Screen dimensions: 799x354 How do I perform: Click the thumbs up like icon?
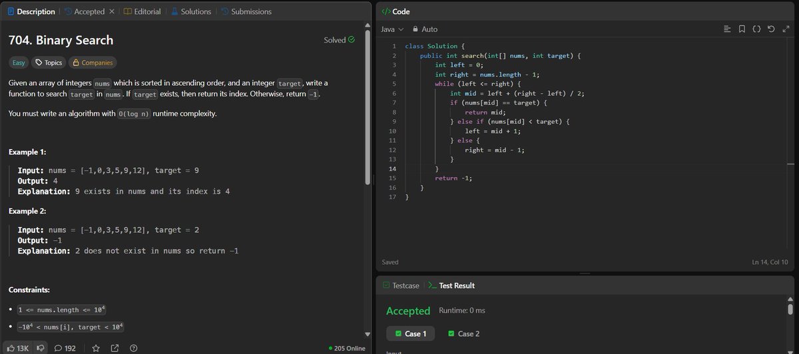(x=11, y=347)
